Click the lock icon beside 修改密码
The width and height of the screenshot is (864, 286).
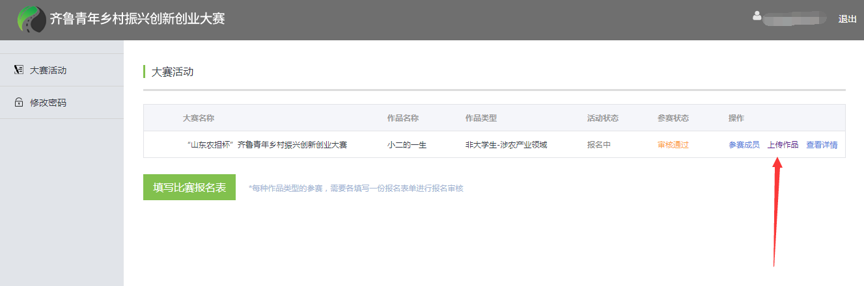pyautogui.click(x=18, y=103)
